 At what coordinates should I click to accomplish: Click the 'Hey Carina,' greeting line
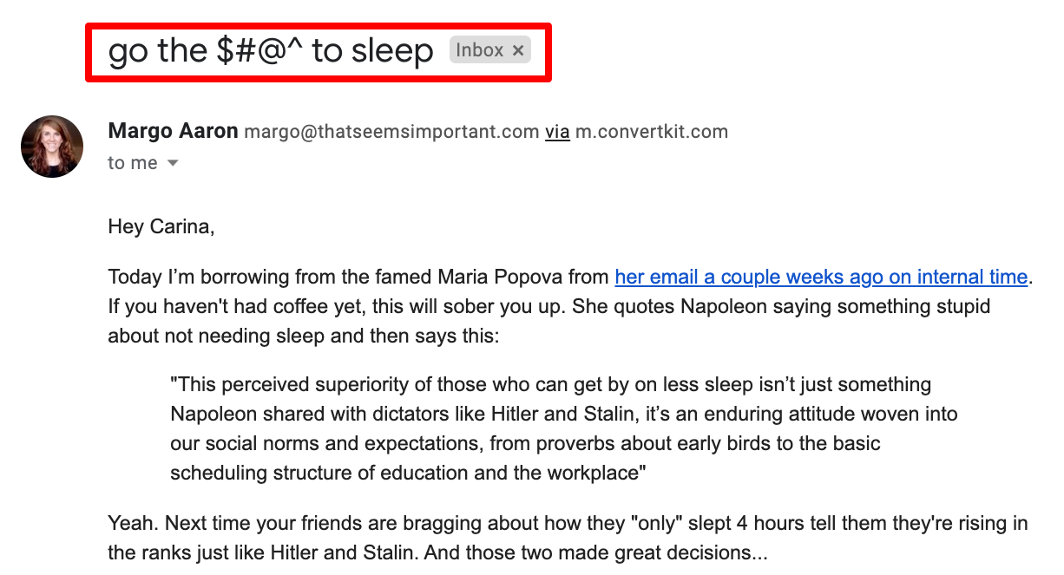pos(161,227)
